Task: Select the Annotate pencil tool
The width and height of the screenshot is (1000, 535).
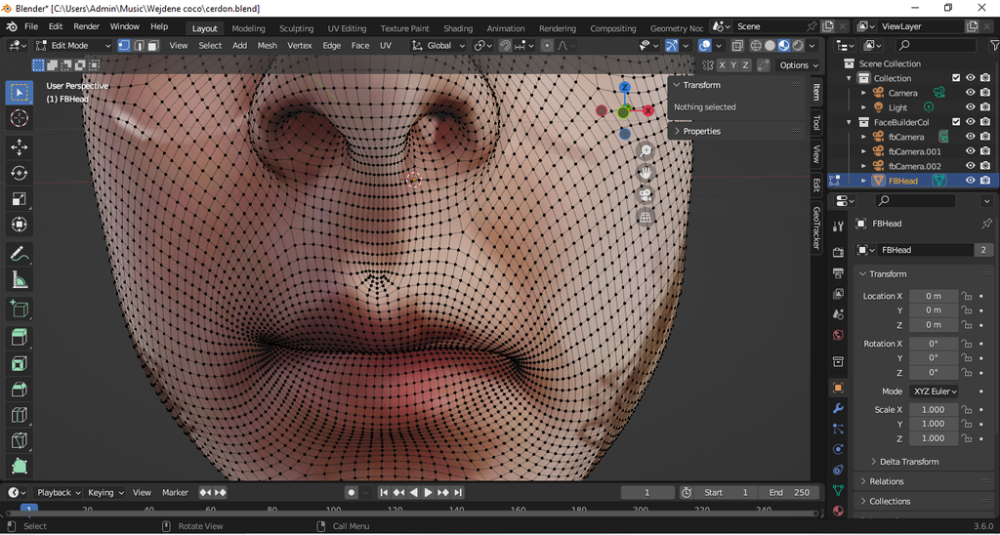Action: click(19, 254)
